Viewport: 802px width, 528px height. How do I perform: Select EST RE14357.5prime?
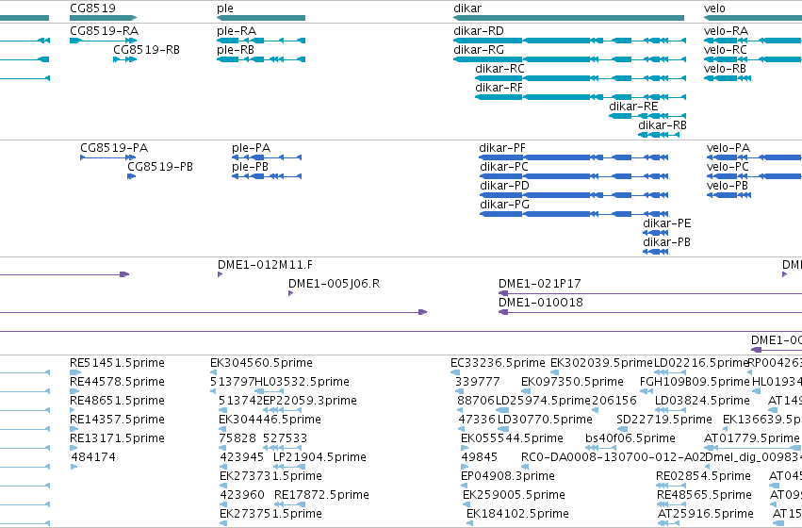(74, 429)
